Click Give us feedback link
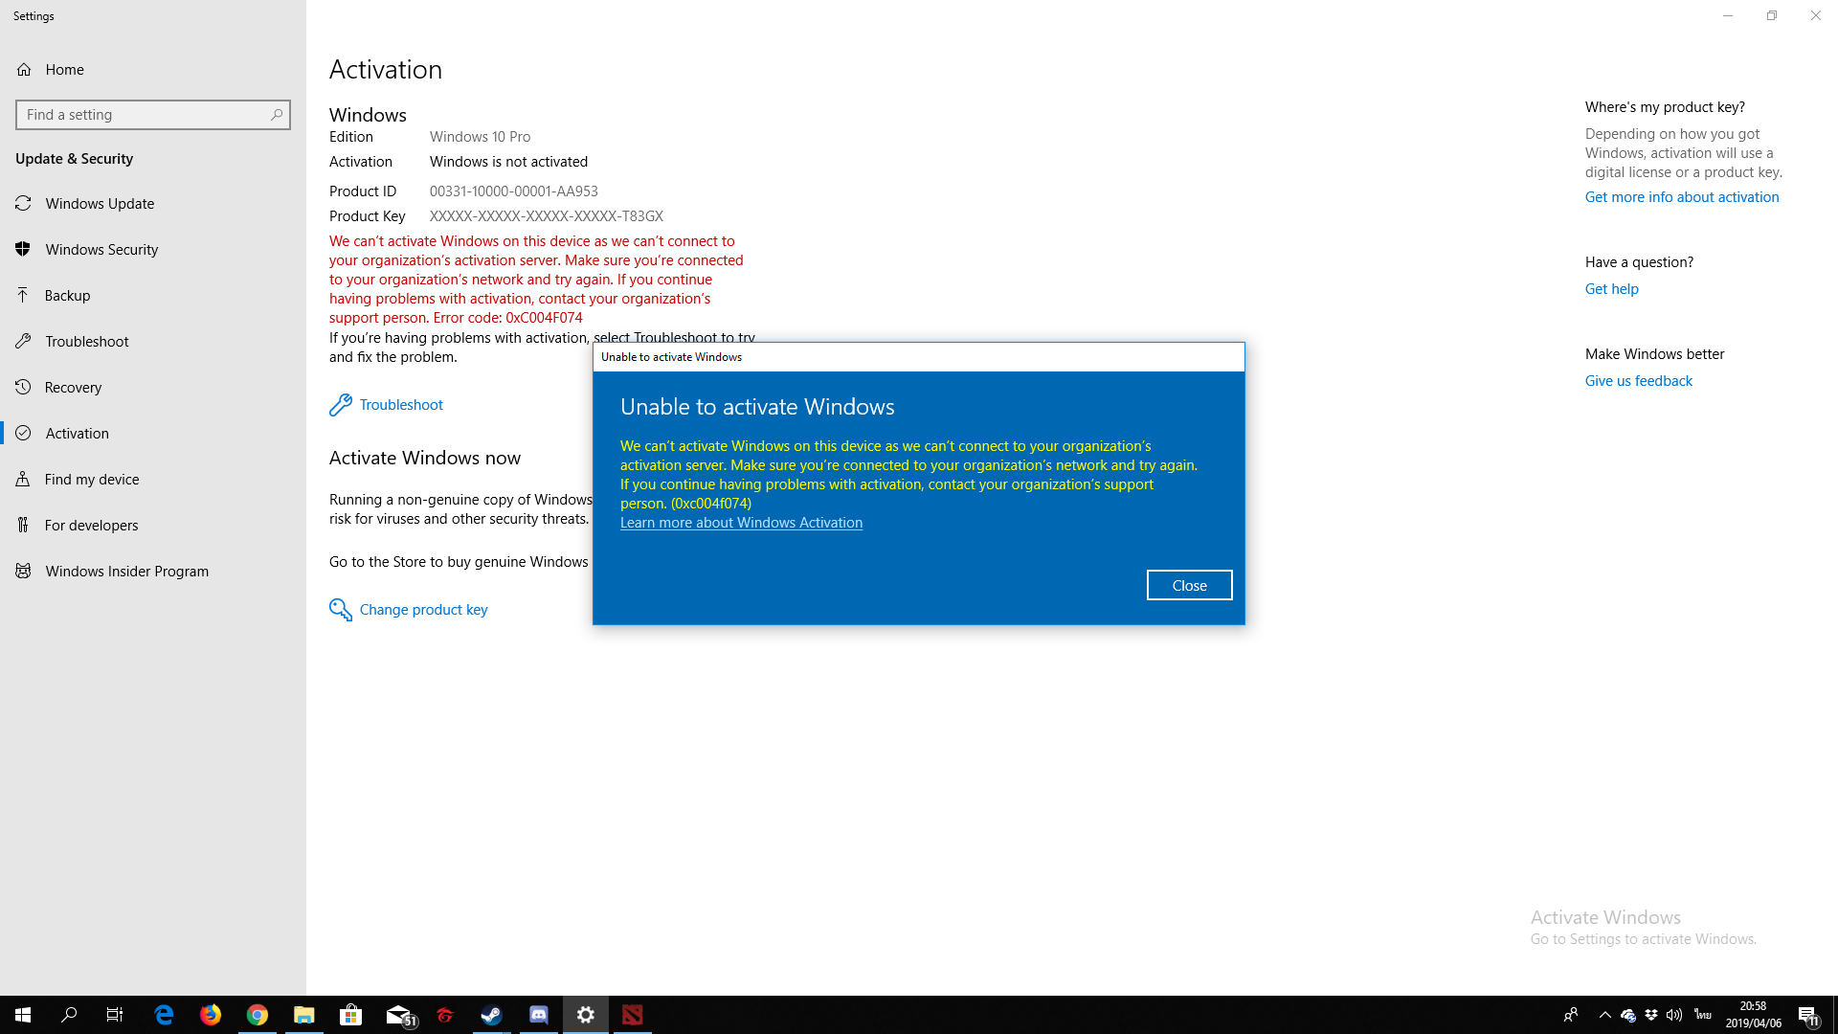The image size is (1838, 1034). (1638, 381)
